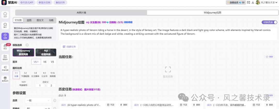Switch to the Midjourney绘图 tab
The image size is (279, 109).
click(212, 13)
